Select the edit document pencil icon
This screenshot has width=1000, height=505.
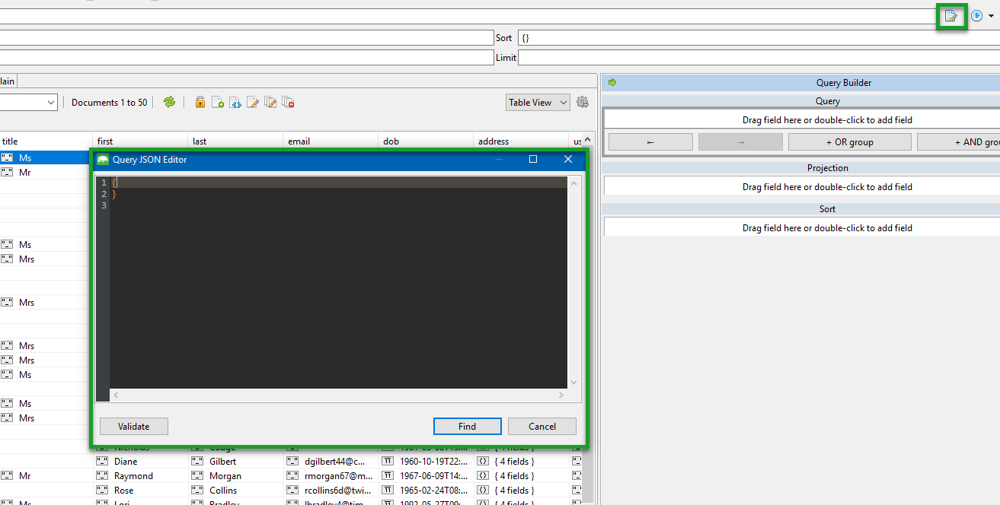pos(252,101)
